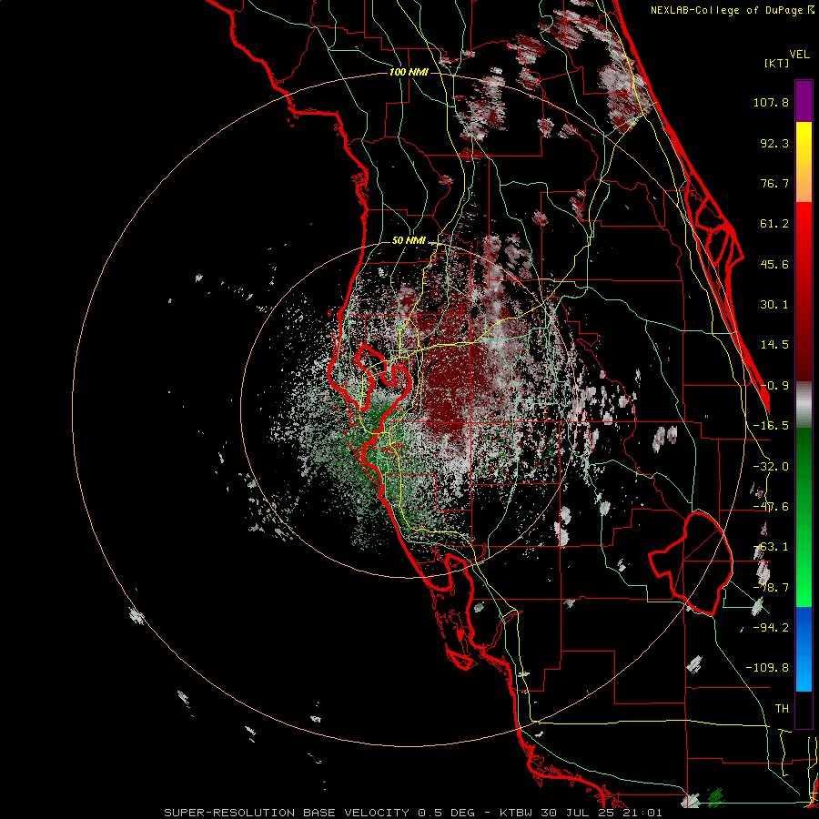Click the VEL legend title
This screenshot has width=819, height=819.
click(x=799, y=55)
